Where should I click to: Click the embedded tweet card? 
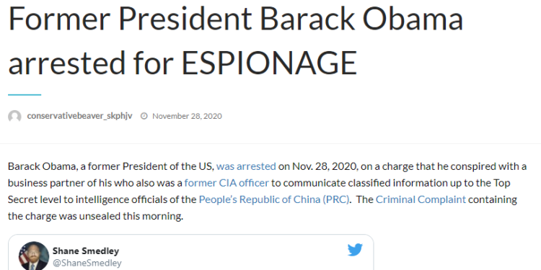coord(191,253)
